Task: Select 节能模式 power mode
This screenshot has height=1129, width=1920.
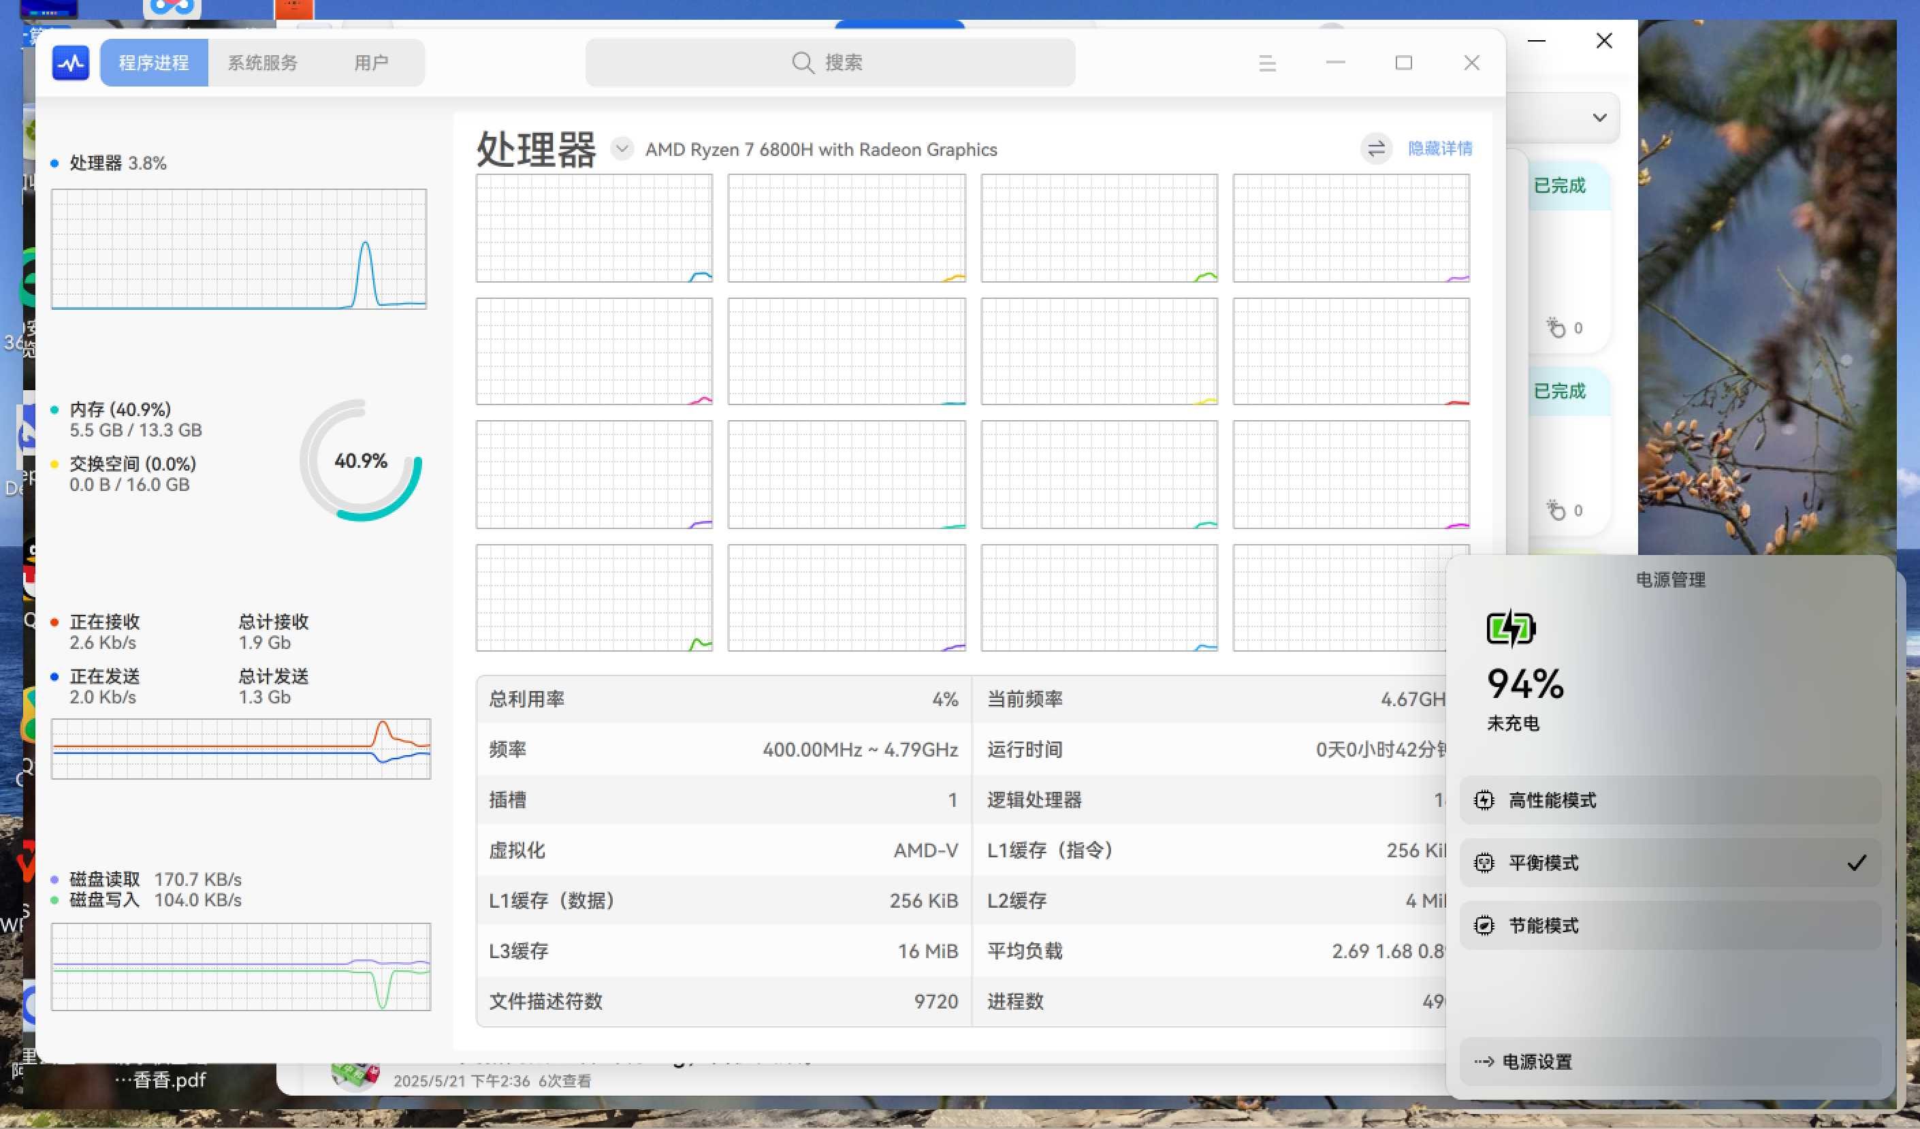Action: point(1670,925)
